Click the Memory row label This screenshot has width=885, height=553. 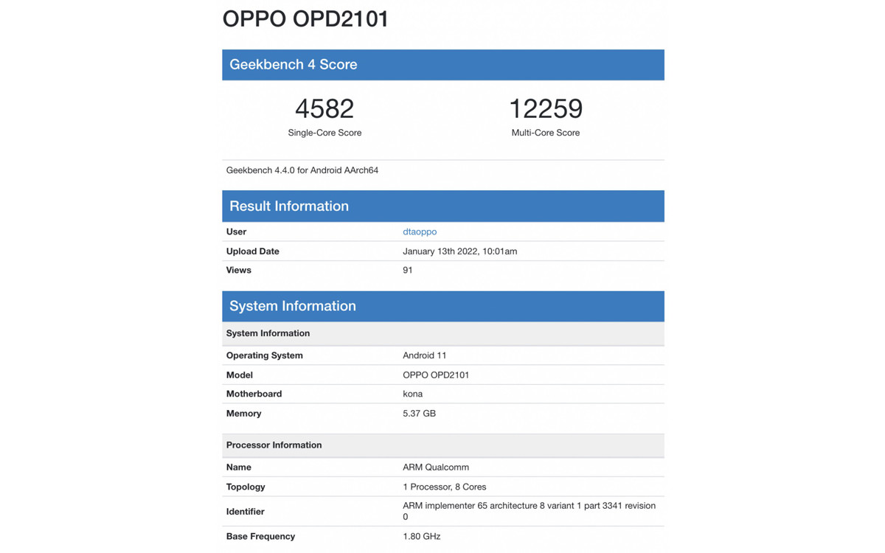(x=244, y=414)
